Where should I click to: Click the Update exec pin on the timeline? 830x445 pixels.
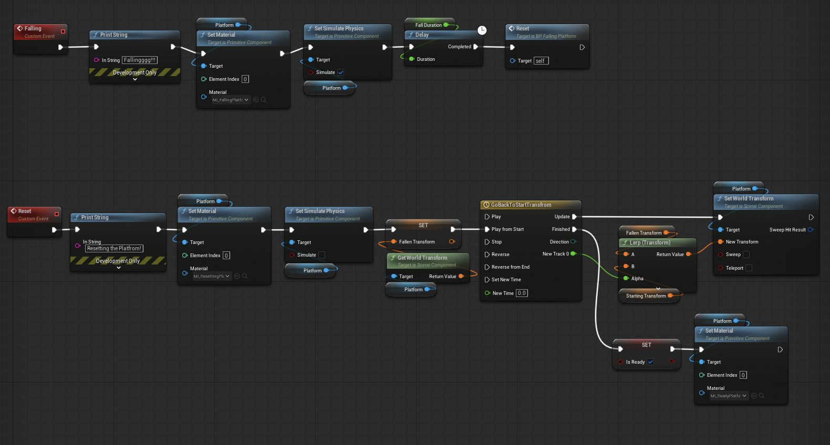574,217
